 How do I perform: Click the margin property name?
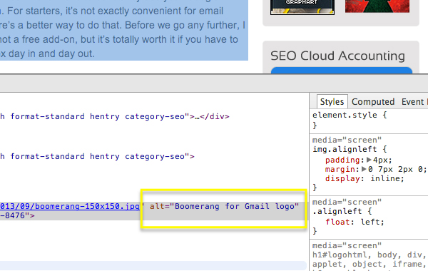click(x=340, y=169)
